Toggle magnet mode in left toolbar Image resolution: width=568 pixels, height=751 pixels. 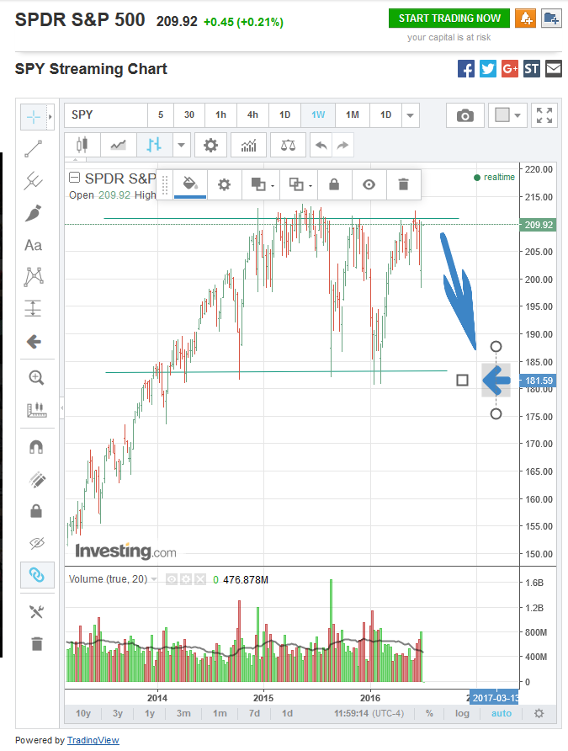pos(36,447)
